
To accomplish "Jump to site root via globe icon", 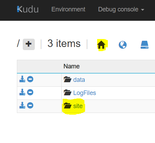I will (x=123, y=45).
